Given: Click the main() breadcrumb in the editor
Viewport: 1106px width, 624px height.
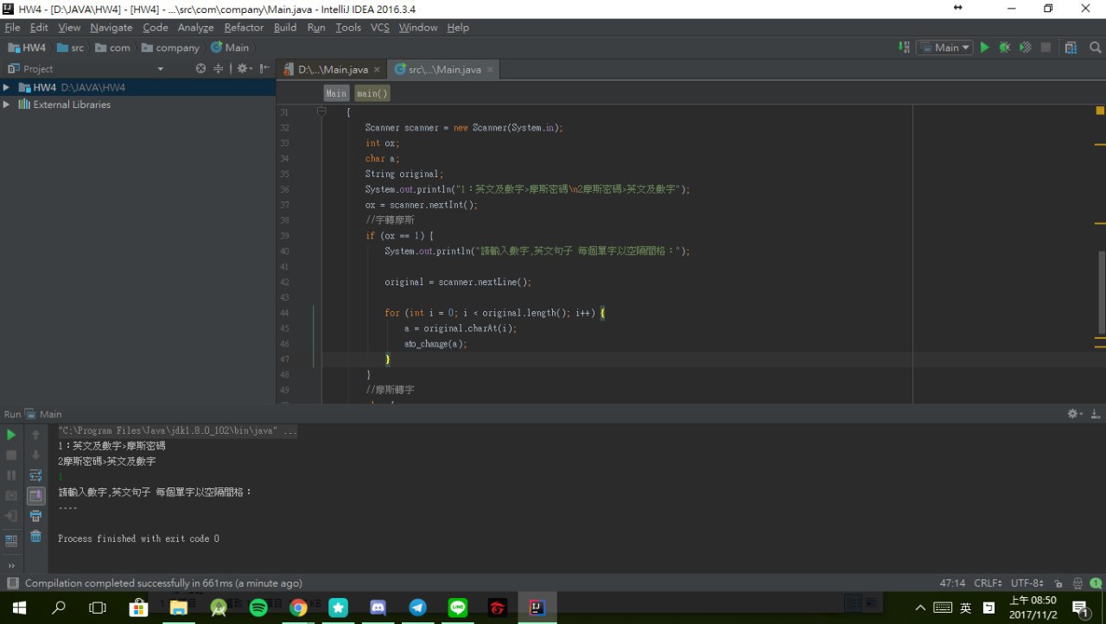Looking at the screenshot, I should tap(372, 93).
